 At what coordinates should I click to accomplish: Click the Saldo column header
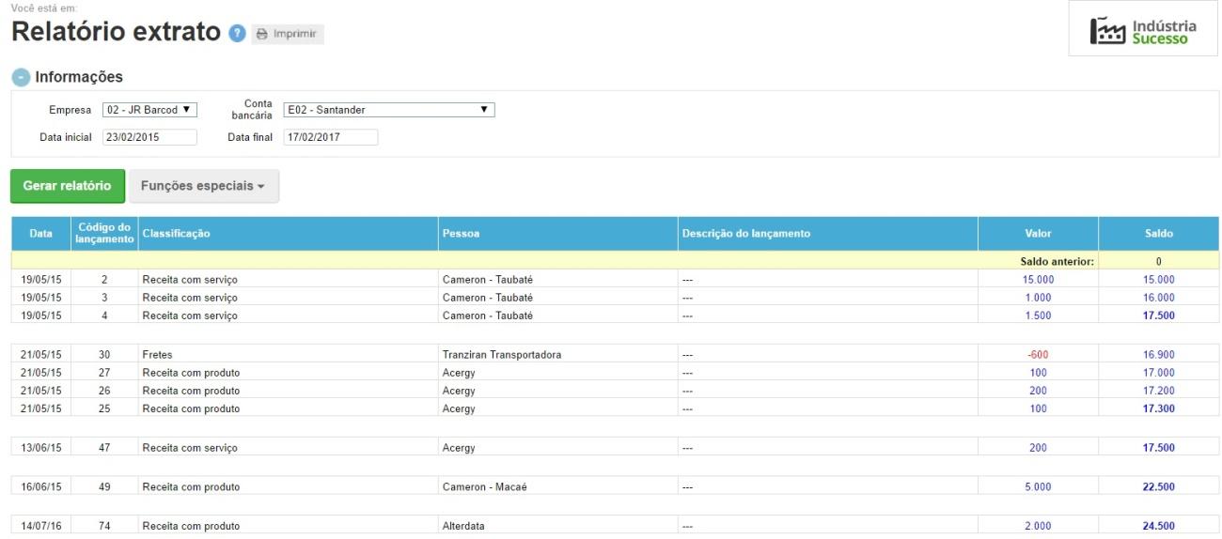point(1159,234)
